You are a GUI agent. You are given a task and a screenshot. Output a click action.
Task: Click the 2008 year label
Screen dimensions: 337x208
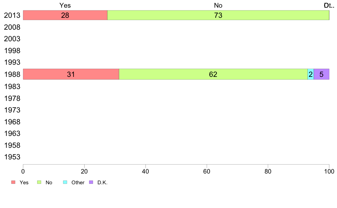click(12, 27)
